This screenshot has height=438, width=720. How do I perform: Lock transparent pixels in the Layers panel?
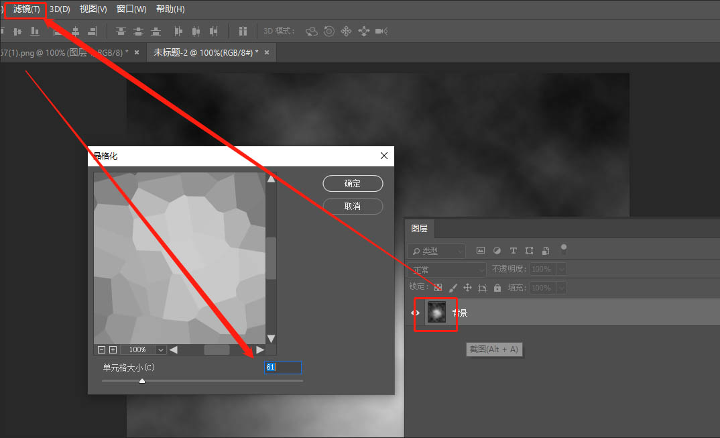438,287
